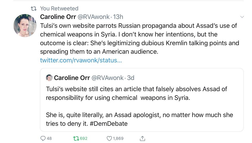View the 692 retweets count
The image size is (252, 143).
tap(84, 138)
